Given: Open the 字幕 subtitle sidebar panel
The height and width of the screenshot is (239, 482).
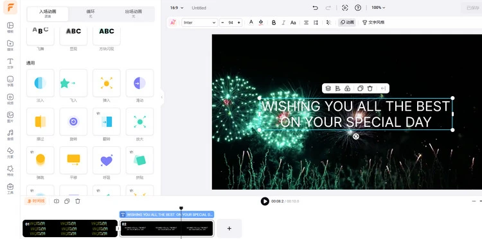Looking at the screenshot, I should pyautogui.click(x=10, y=81).
